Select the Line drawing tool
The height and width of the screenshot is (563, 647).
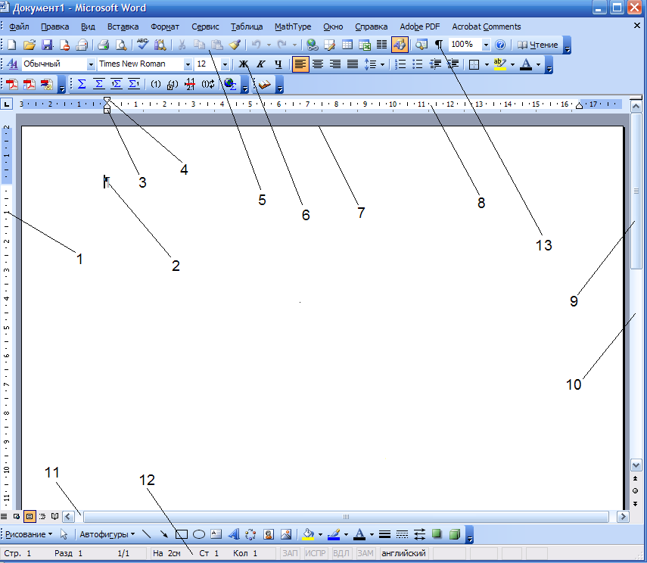click(x=147, y=534)
